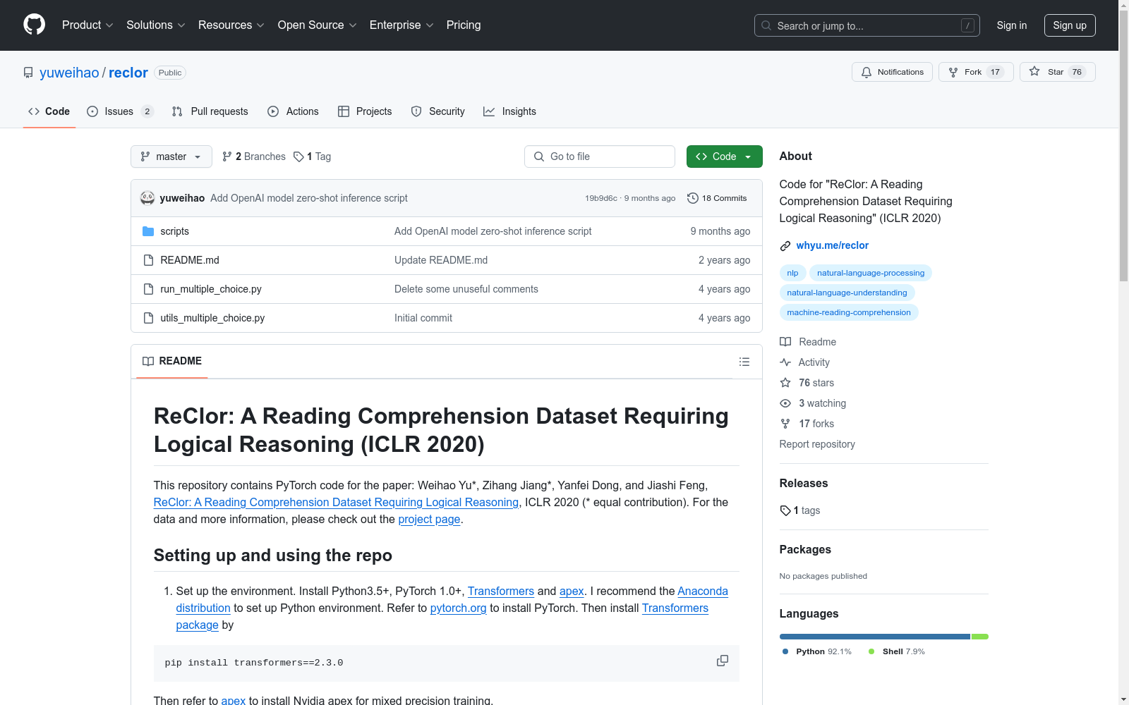
Task: Open the Update README.md commit message
Action: tap(441, 260)
